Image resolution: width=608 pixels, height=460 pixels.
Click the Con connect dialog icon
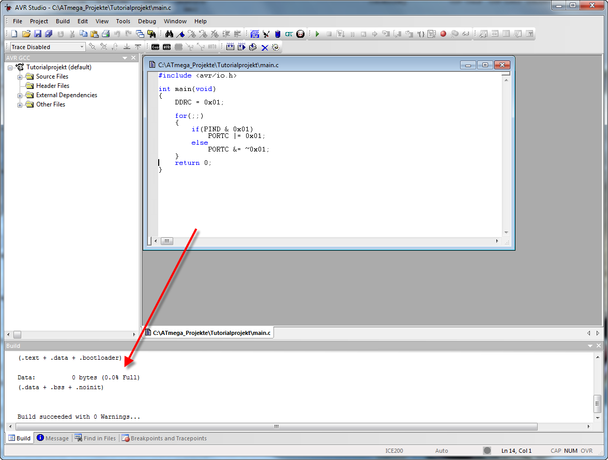156,47
